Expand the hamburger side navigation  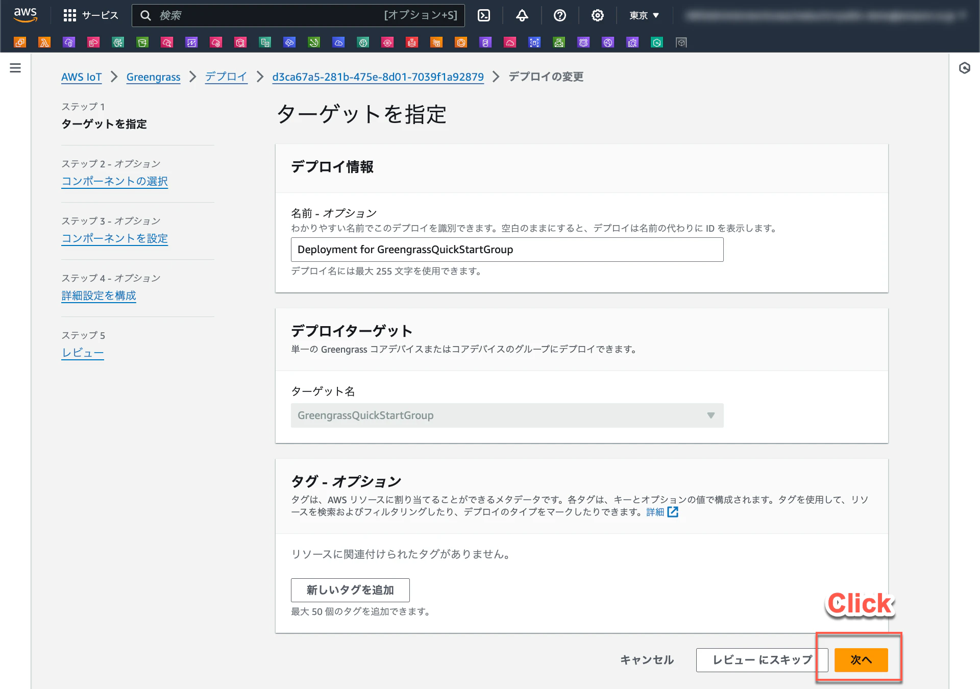tap(15, 68)
